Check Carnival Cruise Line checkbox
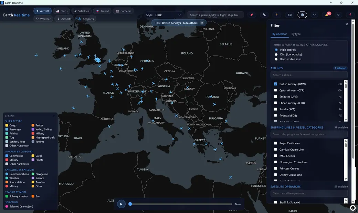This screenshot has height=213, width=358. pos(275,150)
